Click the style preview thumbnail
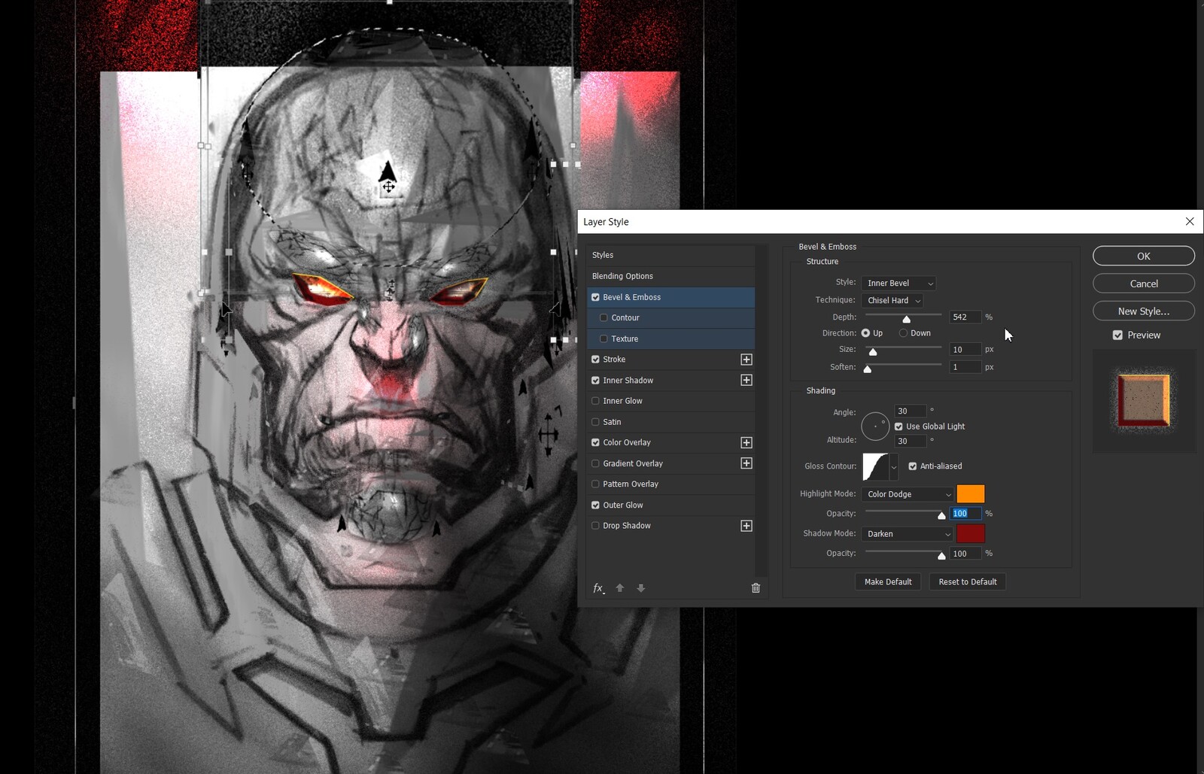 (1144, 401)
